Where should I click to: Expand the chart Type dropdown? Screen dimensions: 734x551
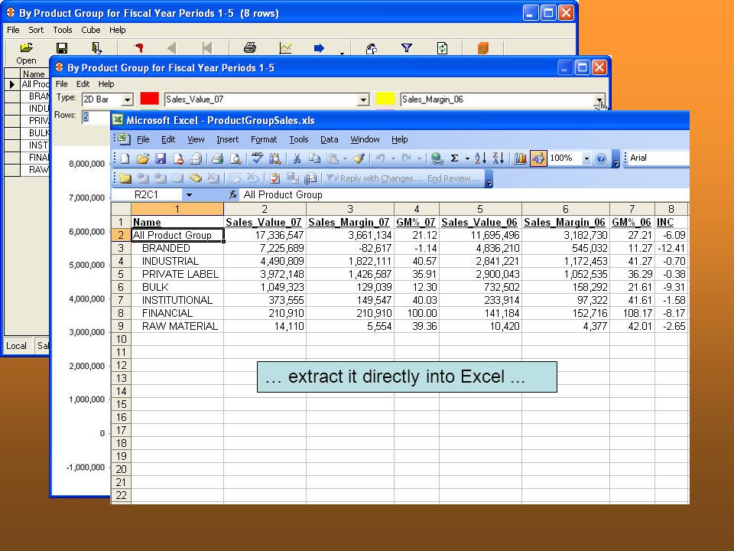pyautogui.click(x=127, y=99)
